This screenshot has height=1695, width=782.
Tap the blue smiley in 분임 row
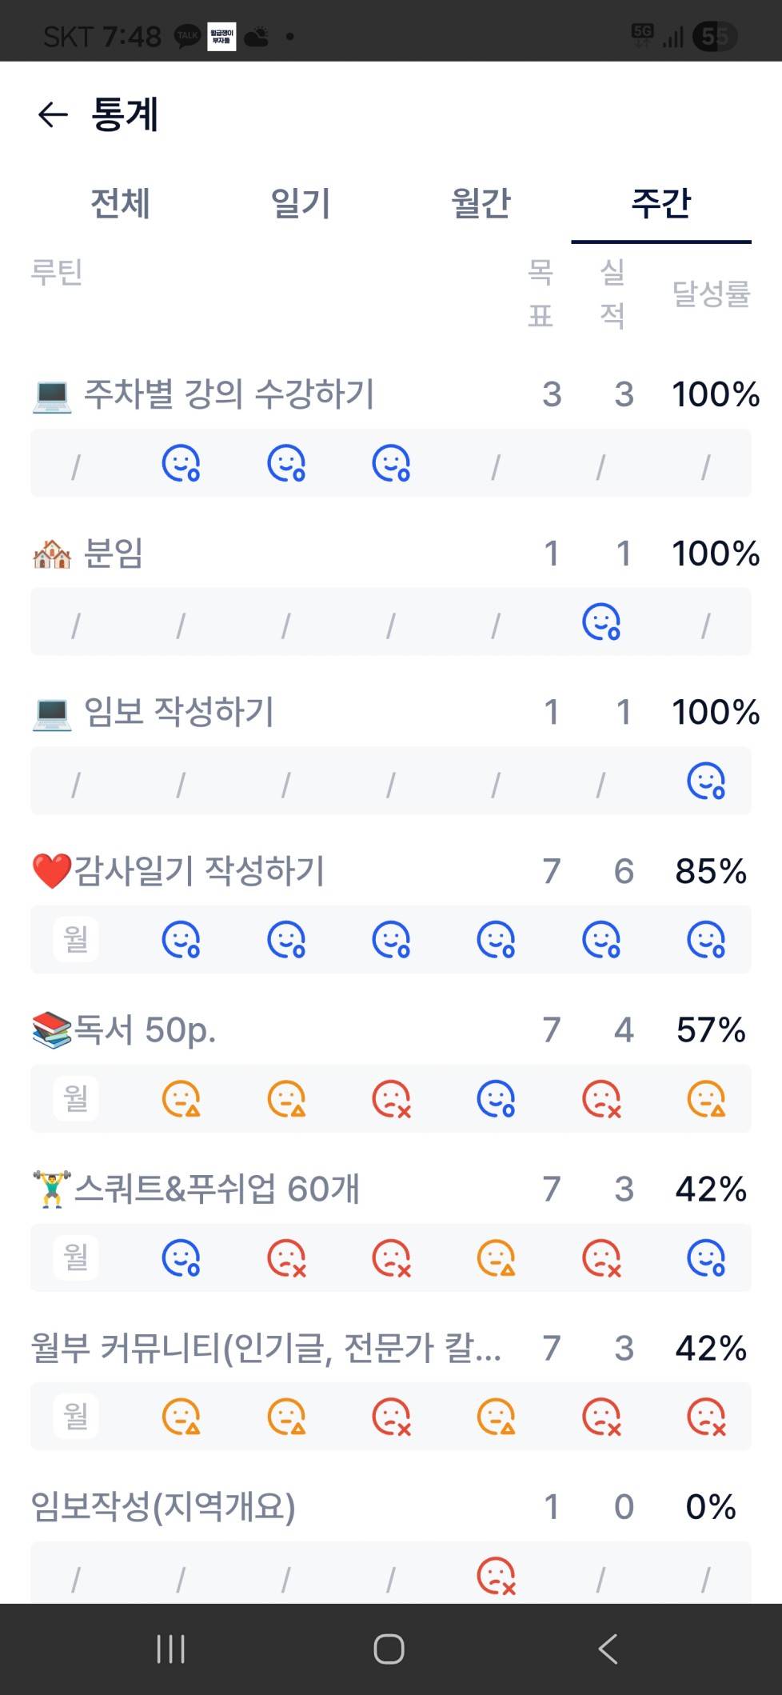click(601, 622)
